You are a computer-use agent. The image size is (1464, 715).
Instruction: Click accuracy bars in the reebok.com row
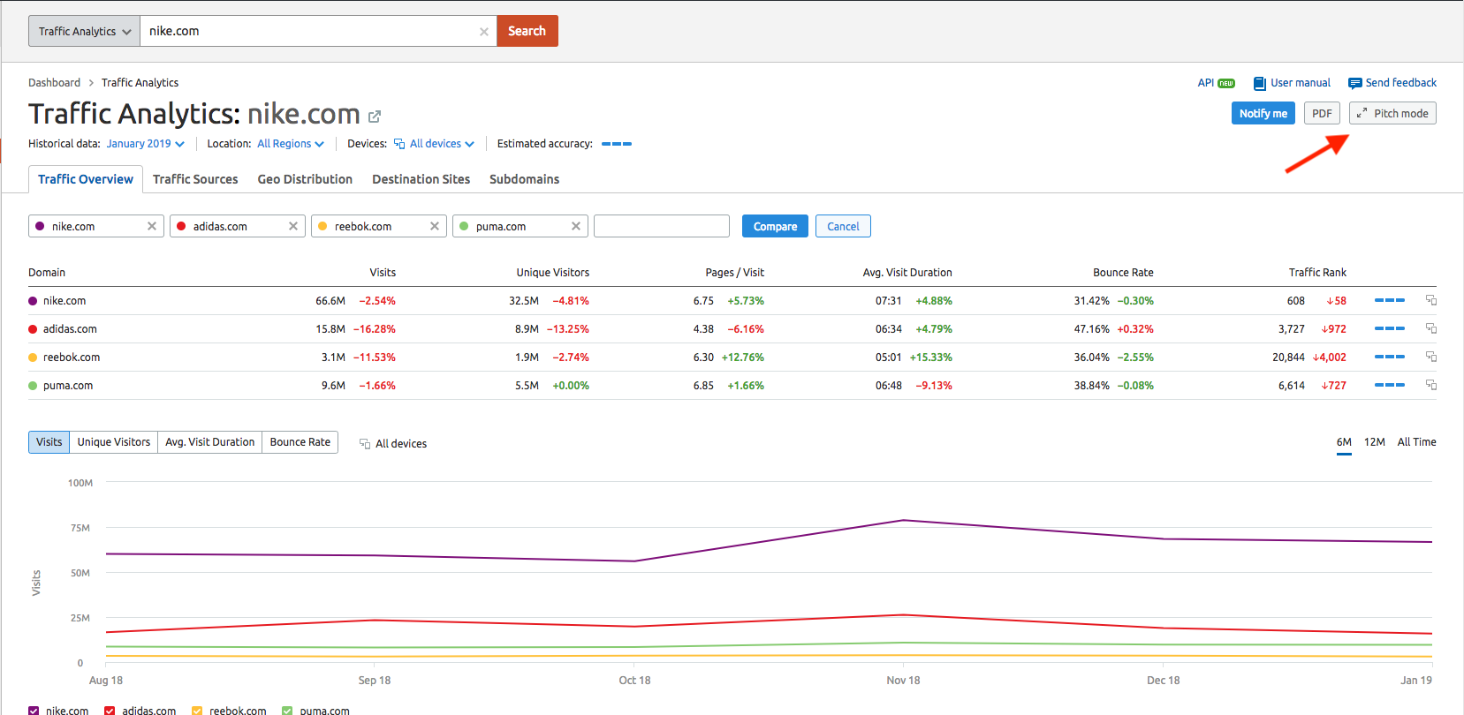click(1389, 357)
